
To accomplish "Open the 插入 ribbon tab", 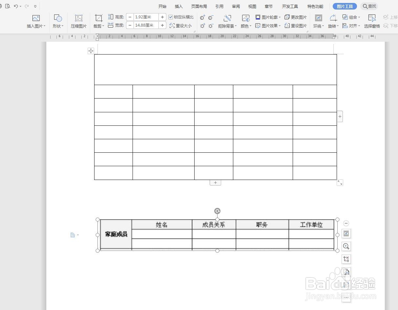I will point(178,6).
